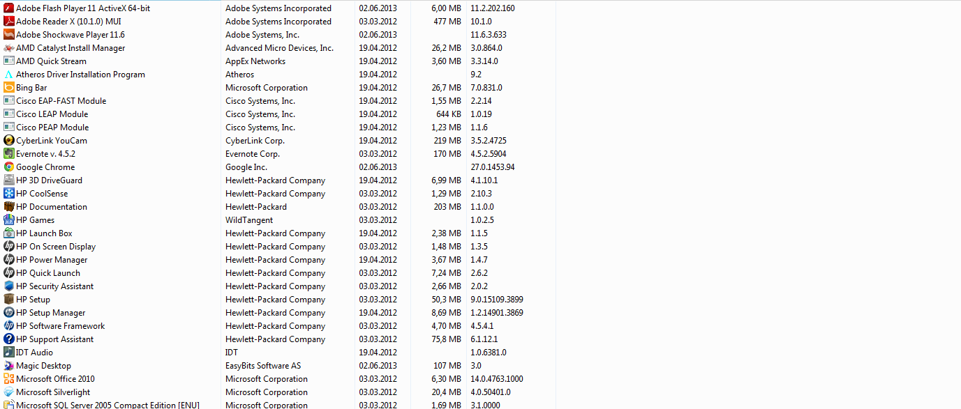
Task: Select the HP Software Framework entry
Action: (x=61, y=326)
